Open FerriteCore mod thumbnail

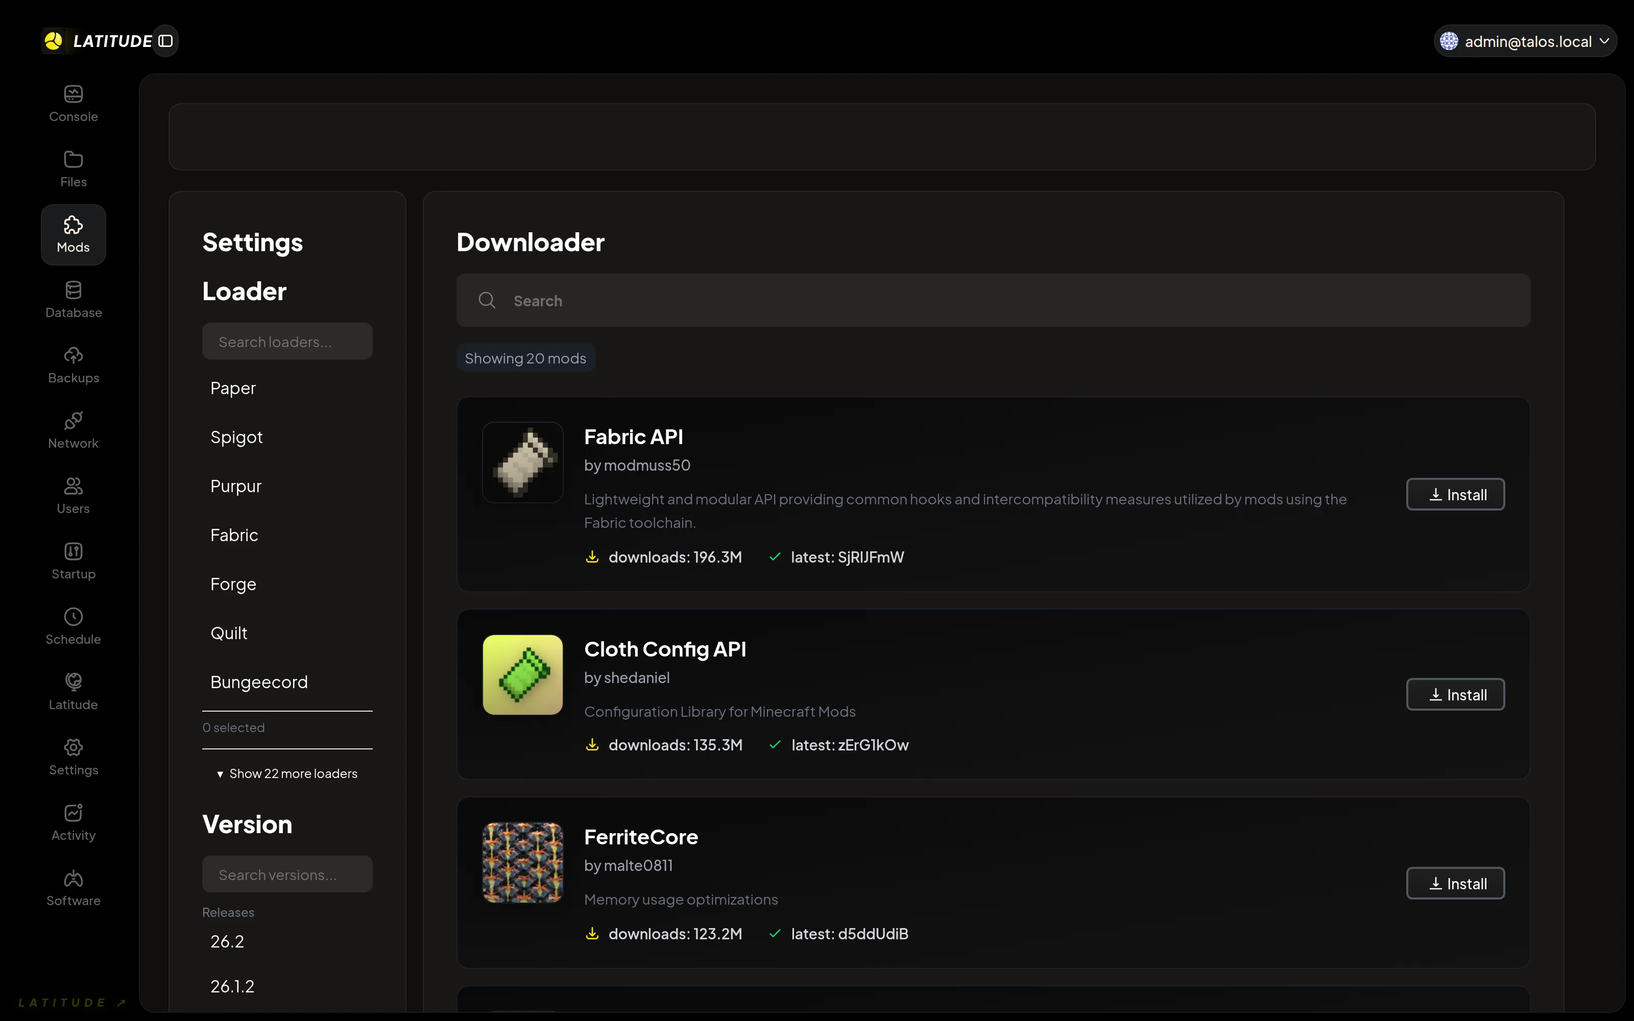tap(522, 862)
